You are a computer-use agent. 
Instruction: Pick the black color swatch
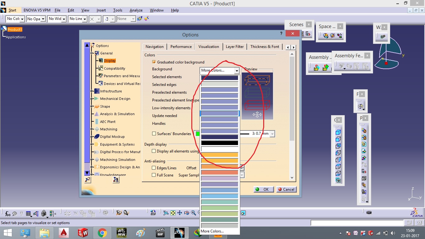click(x=219, y=143)
